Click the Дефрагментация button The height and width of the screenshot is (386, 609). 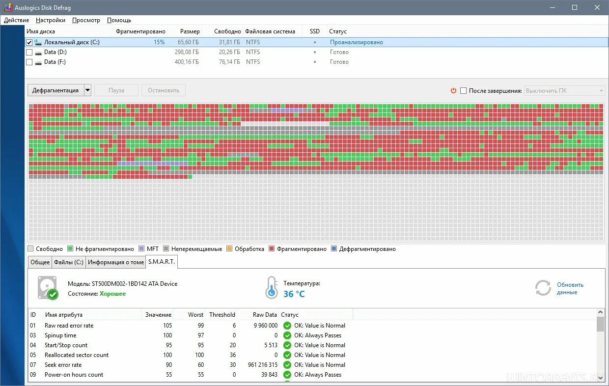tap(55, 90)
